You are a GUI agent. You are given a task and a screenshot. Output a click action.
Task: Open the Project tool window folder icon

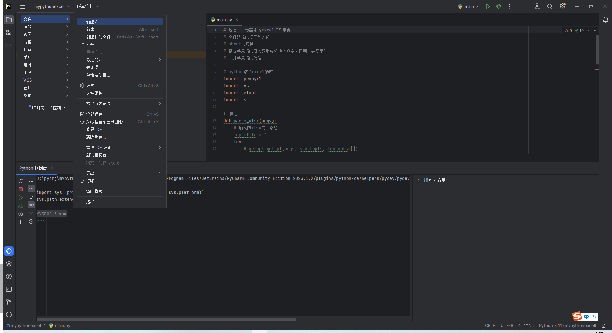click(x=9, y=20)
